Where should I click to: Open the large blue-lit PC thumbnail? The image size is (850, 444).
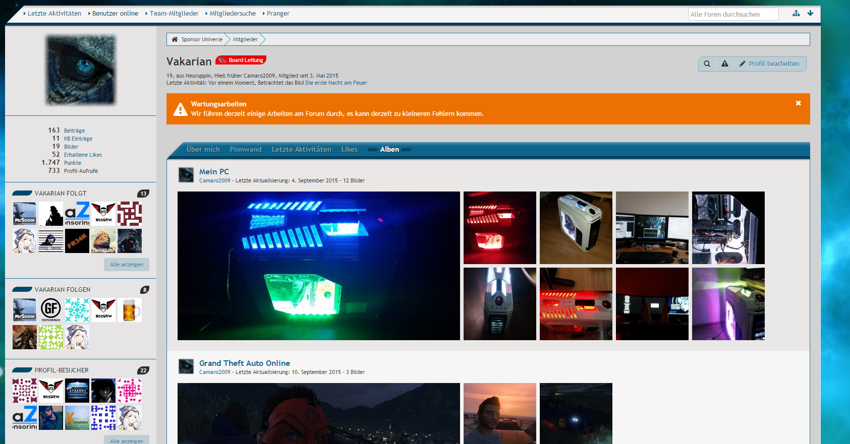coord(318,266)
